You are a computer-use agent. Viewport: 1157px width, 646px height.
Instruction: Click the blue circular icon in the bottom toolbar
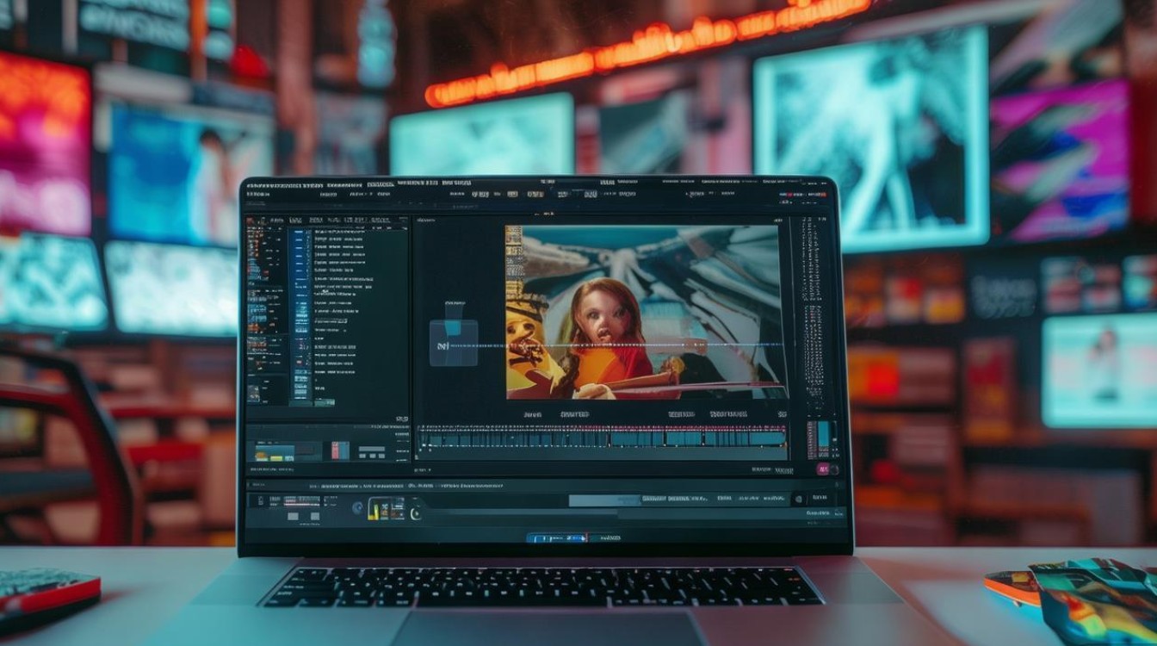point(358,508)
